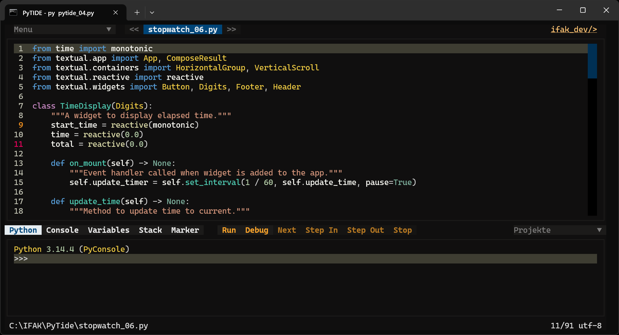Open a new terminal tab with plus icon
The image size is (619, 335).
137,12
